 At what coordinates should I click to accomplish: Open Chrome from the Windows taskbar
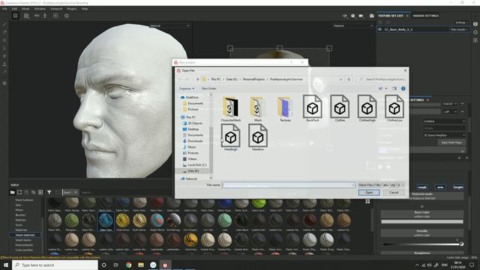pos(128,265)
